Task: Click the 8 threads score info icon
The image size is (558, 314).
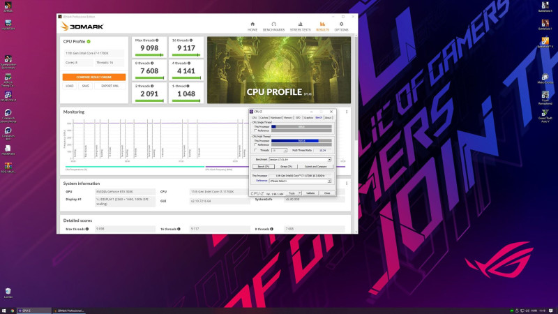Action: click(152, 63)
